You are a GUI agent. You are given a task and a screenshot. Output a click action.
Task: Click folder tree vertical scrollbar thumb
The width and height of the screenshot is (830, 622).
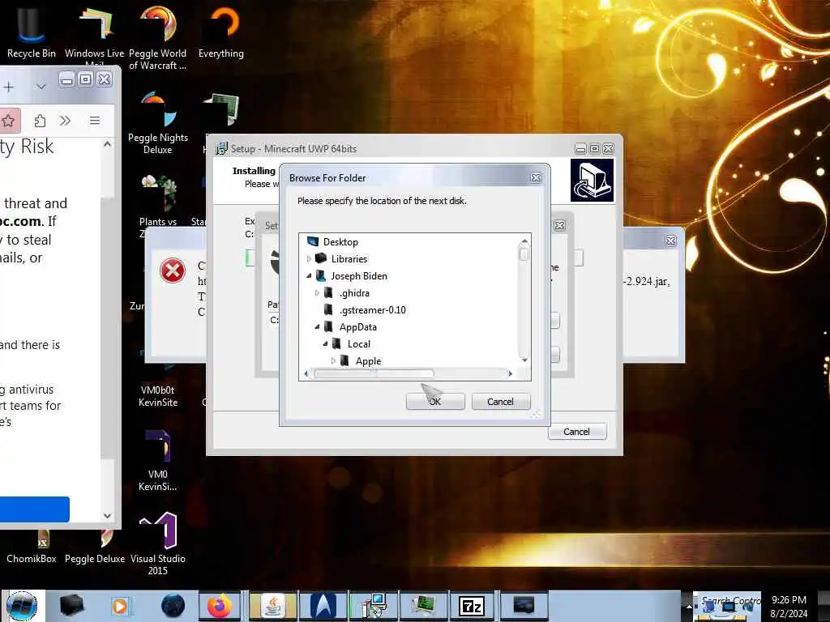tap(524, 254)
